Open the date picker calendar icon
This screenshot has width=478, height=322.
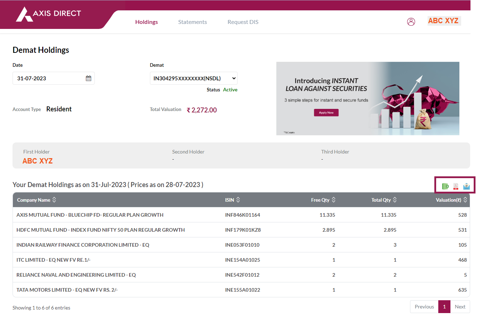[x=88, y=78]
